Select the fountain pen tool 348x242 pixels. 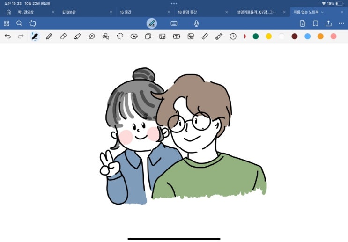point(35,37)
